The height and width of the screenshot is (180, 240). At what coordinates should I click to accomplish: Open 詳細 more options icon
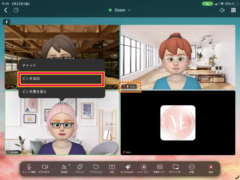click(x=192, y=169)
